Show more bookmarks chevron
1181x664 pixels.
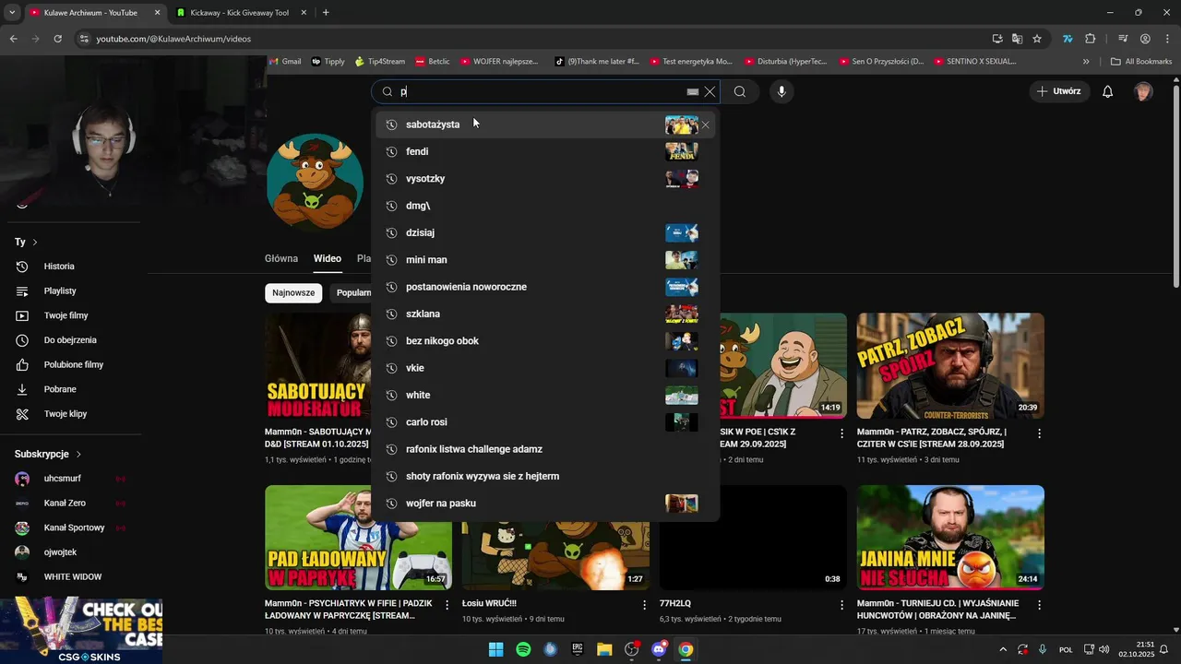[x=1086, y=62]
